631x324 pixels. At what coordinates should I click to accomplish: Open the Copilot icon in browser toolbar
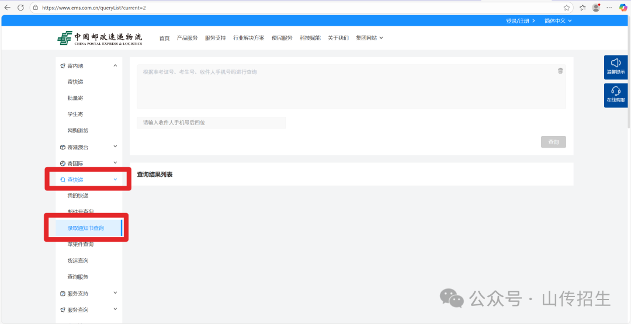[623, 8]
